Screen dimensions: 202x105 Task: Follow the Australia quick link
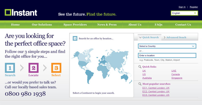pos(147,78)
